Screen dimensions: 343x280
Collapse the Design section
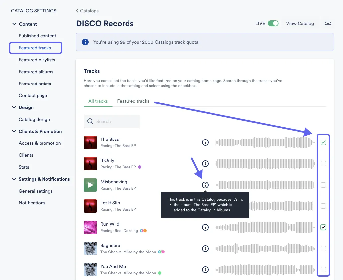(14, 107)
